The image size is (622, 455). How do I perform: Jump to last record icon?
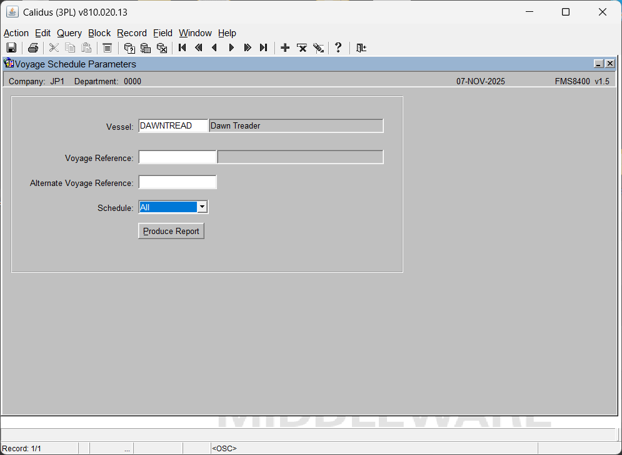[x=264, y=48]
